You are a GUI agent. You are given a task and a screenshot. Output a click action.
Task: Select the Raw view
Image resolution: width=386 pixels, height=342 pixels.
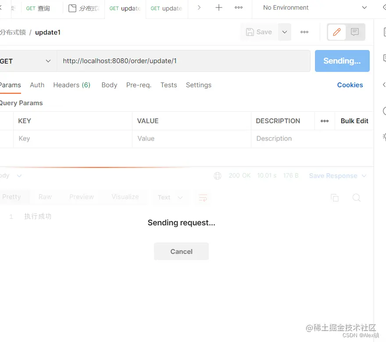[45, 197]
